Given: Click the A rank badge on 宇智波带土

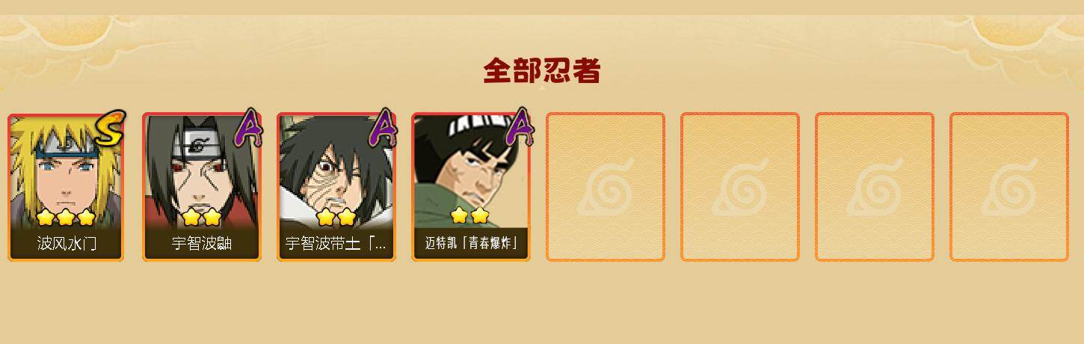Looking at the screenshot, I should [384, 128].
